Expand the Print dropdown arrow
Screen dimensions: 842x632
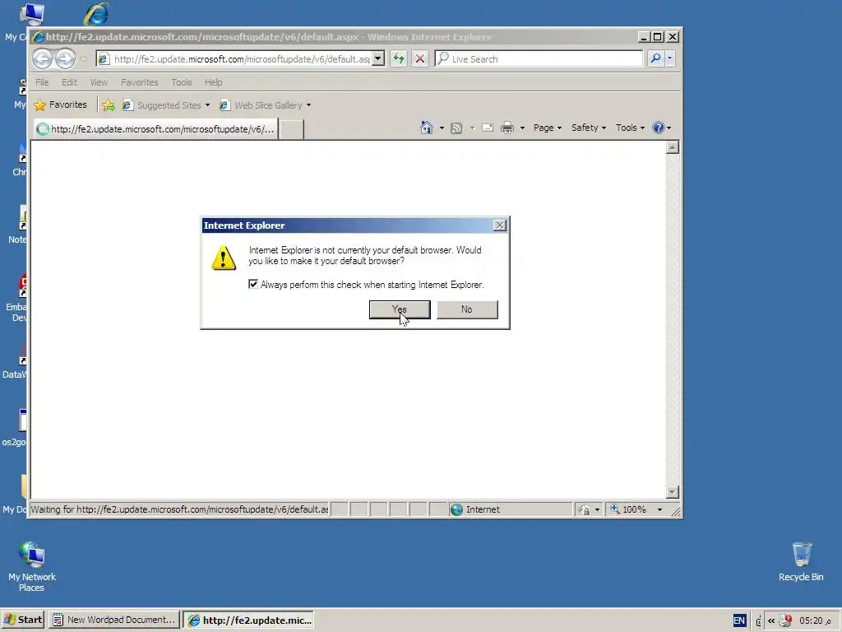(x=522, y=128)
